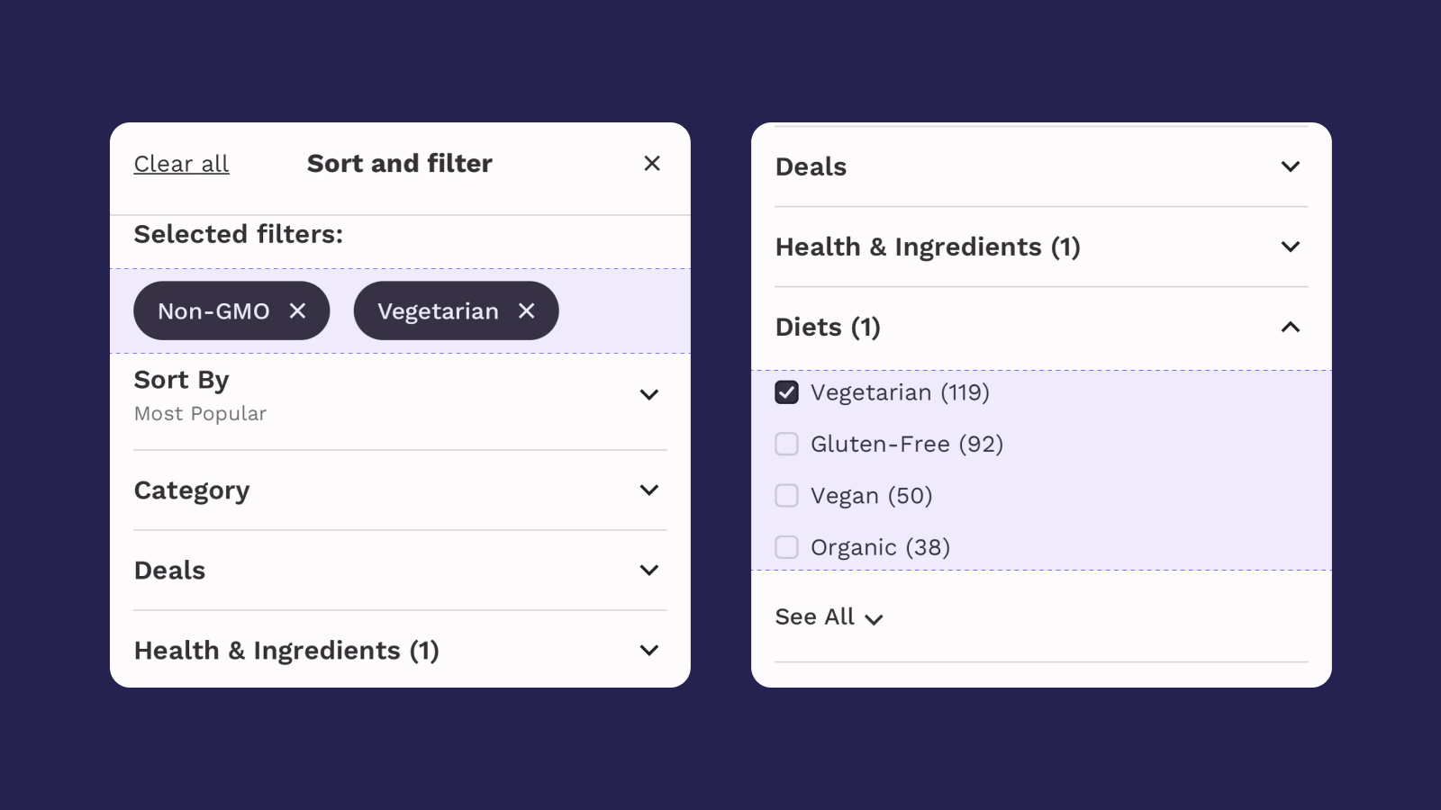
Task: Expand Health & Ingredients in left panel
Action: coord(648,650)
